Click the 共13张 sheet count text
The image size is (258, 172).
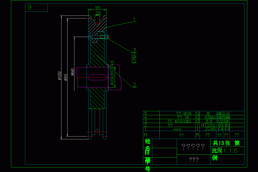pos(221,143)
